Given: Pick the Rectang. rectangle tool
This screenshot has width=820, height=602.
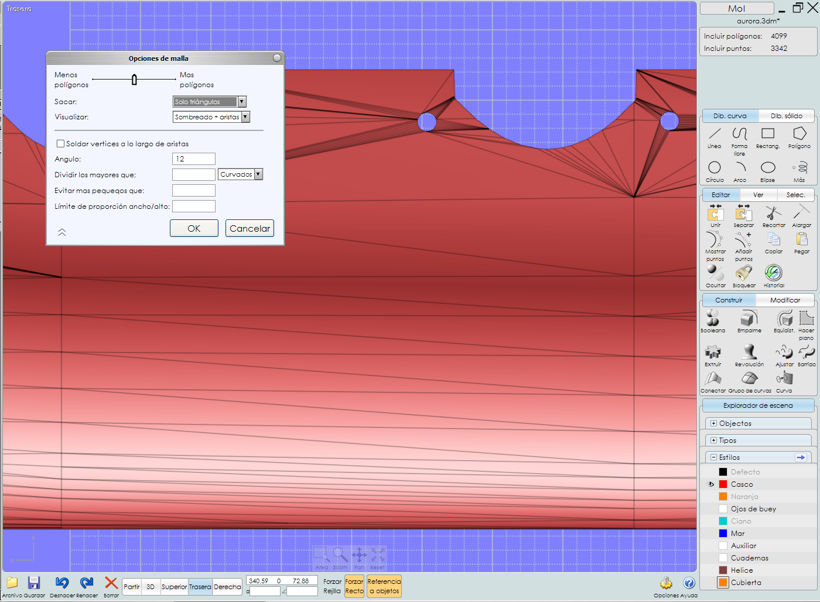Looking at the screenshot, I should pos(768,138).
